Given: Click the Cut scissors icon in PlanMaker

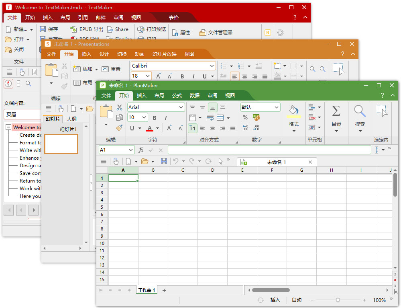Looking at the screenshot, I should 120,107.
